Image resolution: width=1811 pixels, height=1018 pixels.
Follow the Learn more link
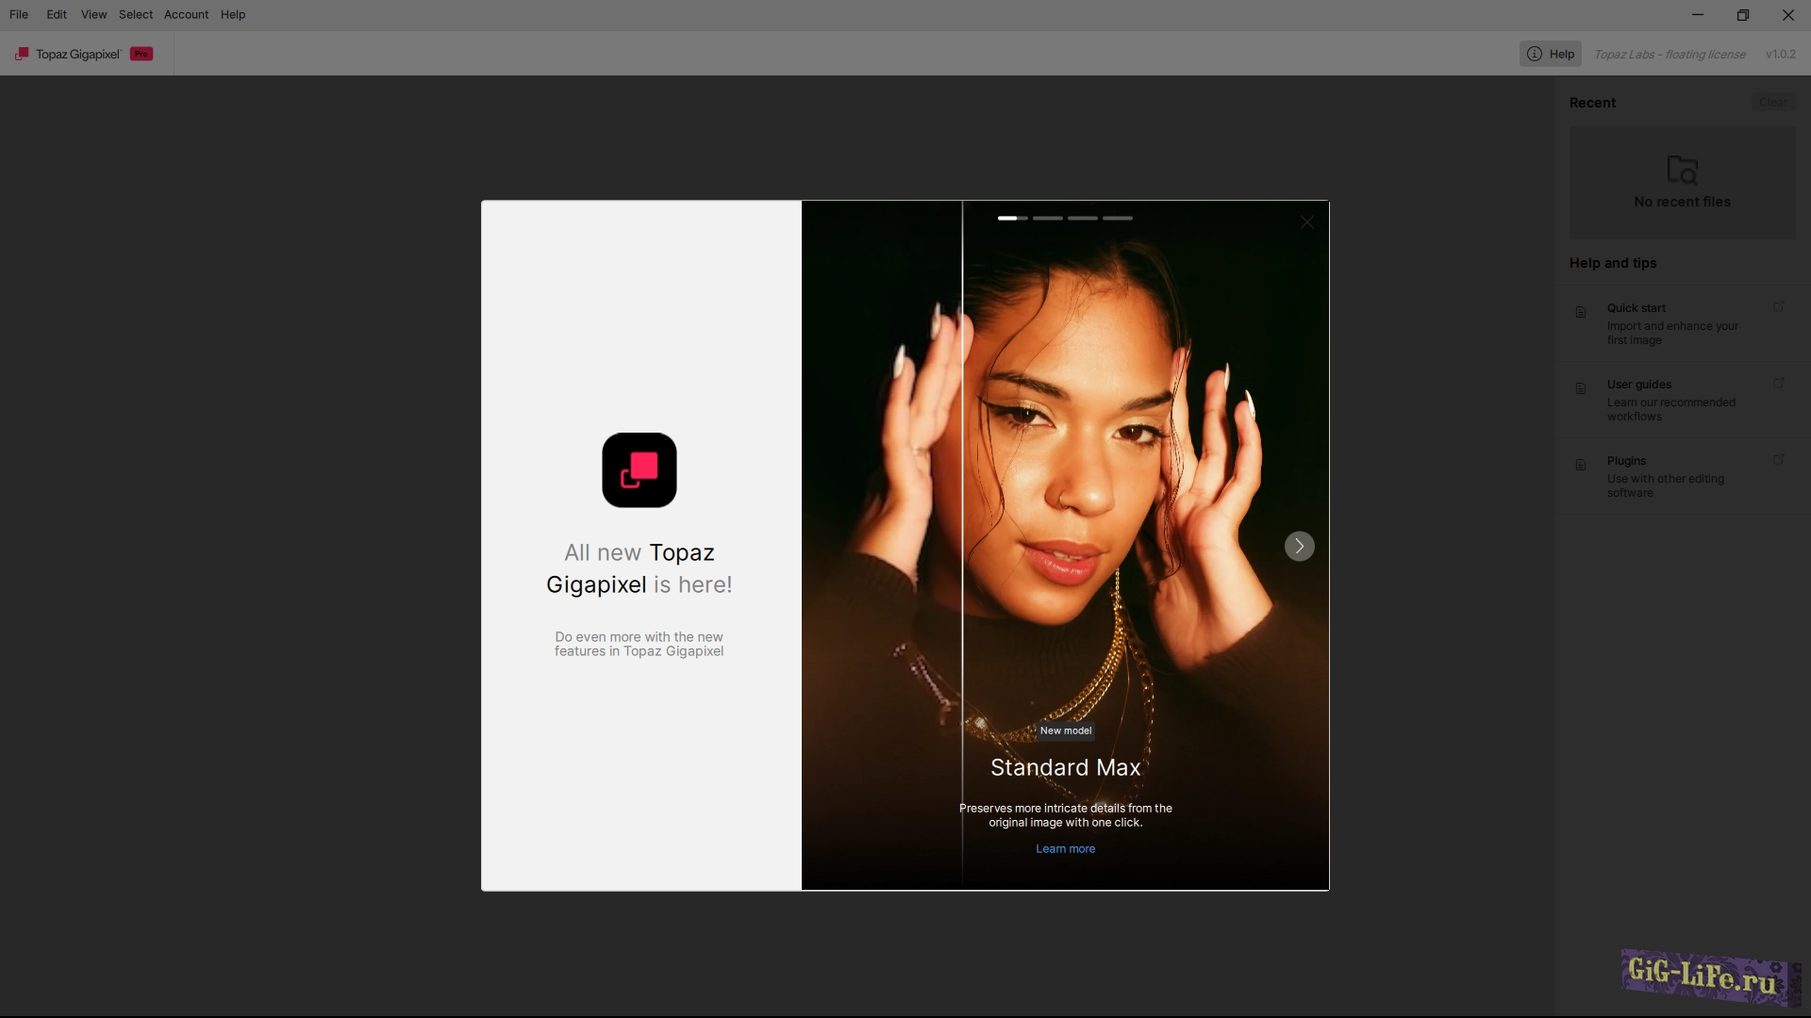(1065, 848)
